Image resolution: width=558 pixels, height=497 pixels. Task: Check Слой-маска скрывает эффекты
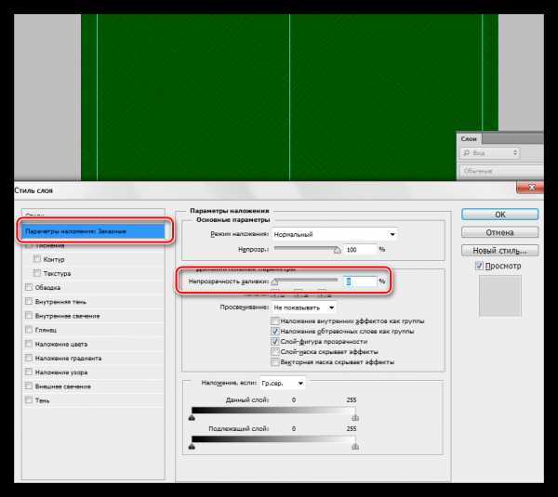tap(274, 351)
